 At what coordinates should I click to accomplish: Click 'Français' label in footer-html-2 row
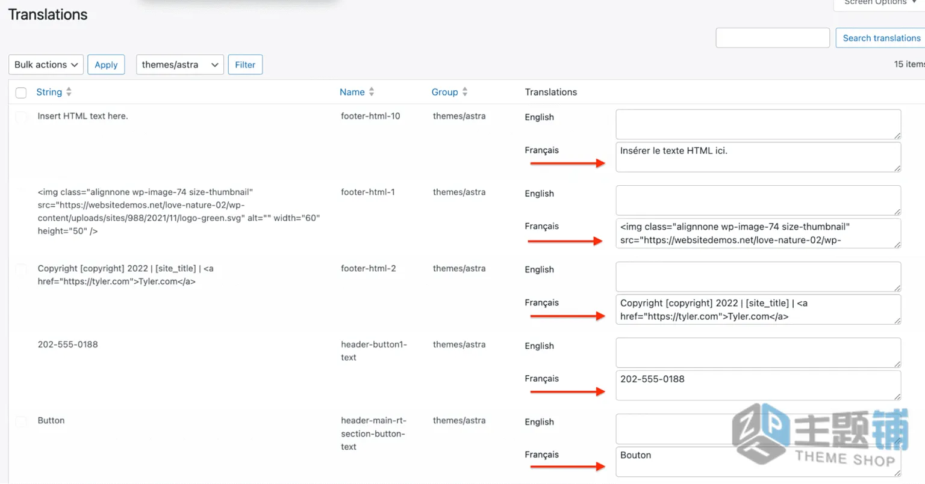(x=541, y=302)
